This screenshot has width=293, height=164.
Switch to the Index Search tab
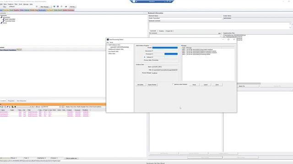click(58, 10)
